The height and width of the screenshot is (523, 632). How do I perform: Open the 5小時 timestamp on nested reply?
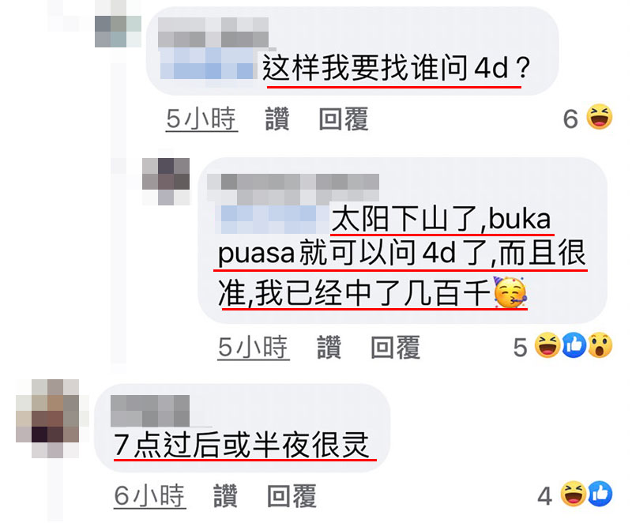254,348
